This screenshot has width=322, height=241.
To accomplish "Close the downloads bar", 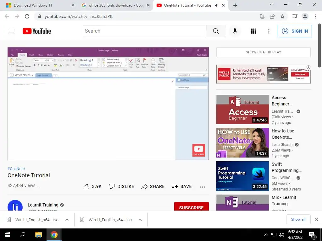I will (x=316, y=219).
